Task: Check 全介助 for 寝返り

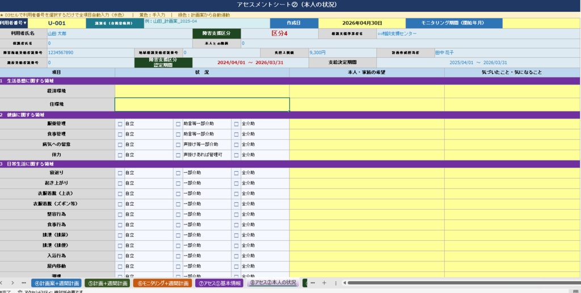Action: click(236, 173)
